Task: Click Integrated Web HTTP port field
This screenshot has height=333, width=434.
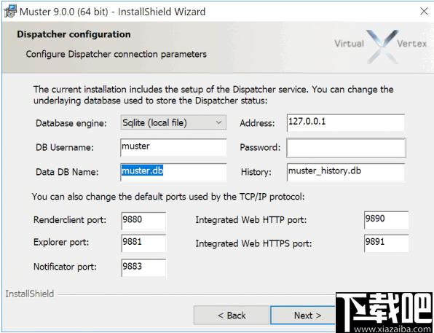Action: pyautogui.click(x=387, y=220)
